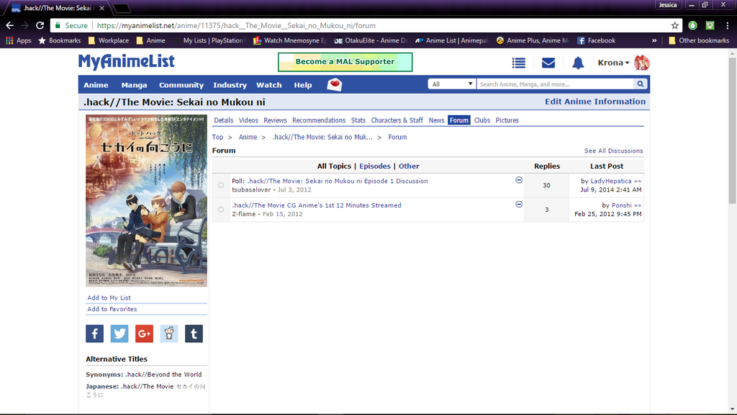
Task: Open the Anime menu in navbar
Action: (96, 85)
